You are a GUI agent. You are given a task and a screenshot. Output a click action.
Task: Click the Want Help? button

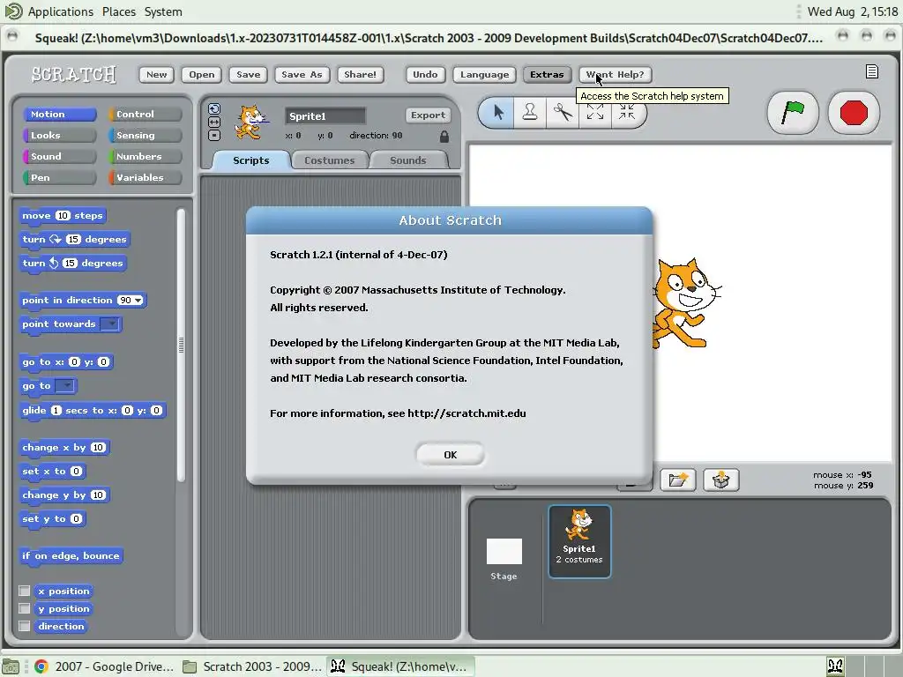coord(615,74)
